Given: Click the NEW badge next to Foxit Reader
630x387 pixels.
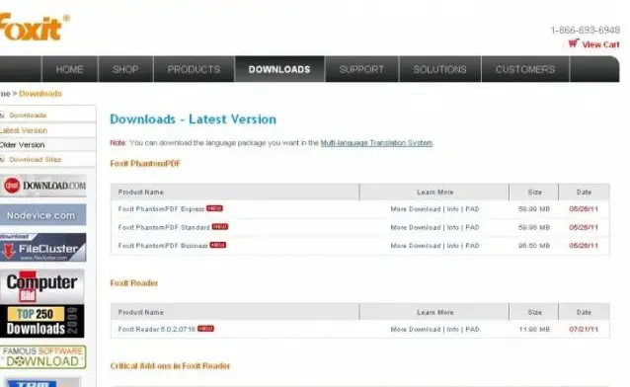Looking at the screenshot, I should [x=205, y=329].
